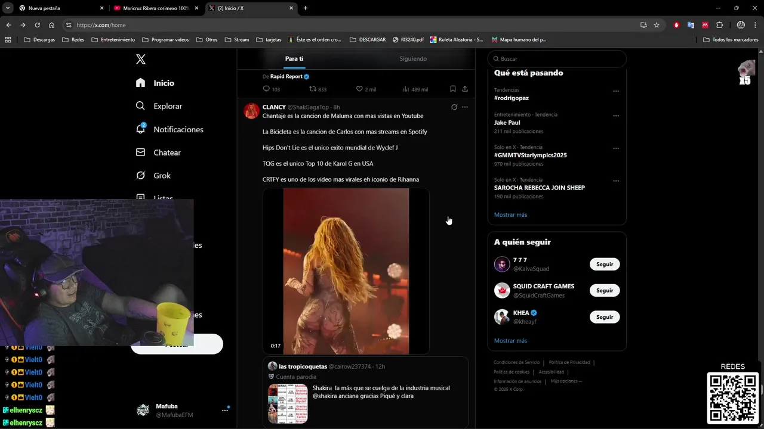Screen dimensions: 764x429
Task: Open Jake Paul trending topic
Action: pyautogui.click(x=507, y=122)
